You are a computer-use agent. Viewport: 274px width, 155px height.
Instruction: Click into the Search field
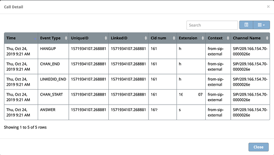tap(212, 25)
